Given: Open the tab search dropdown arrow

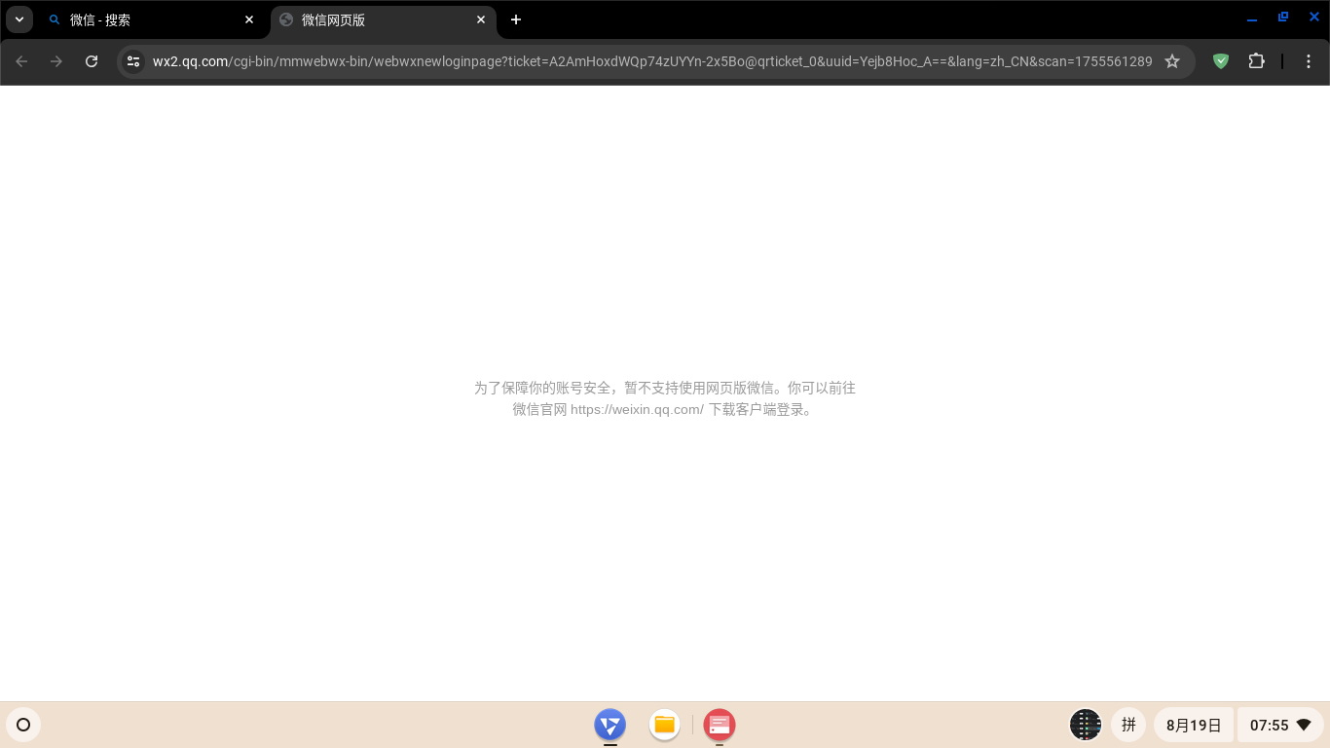Looking at the screenshot, I should (19, 19).
